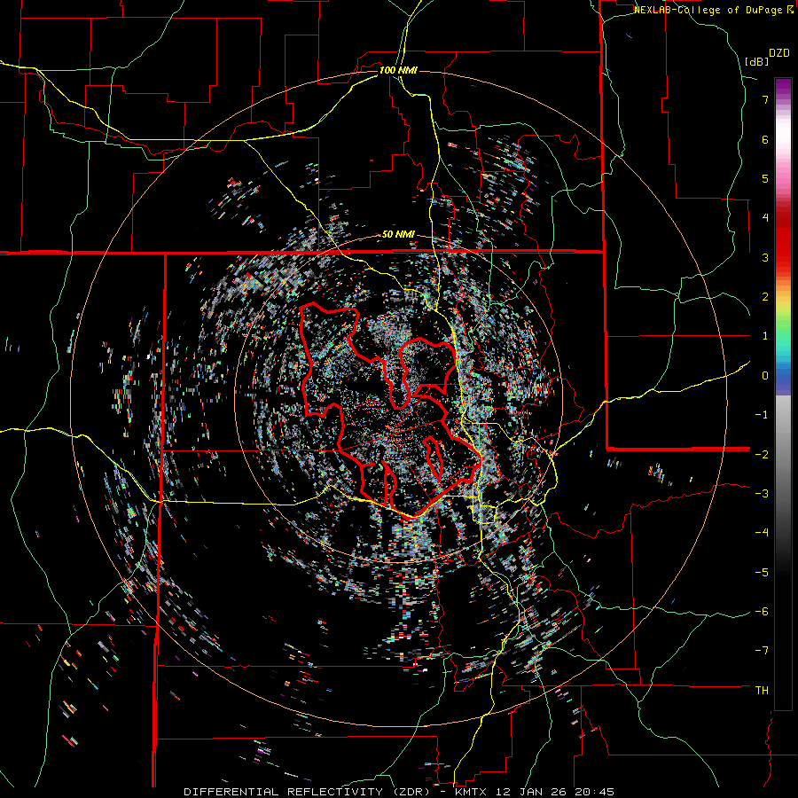Image resolution: width=798 pixels, height=798 pixels.
Task: Click the [dB] unit label
Action: [756, 62]
